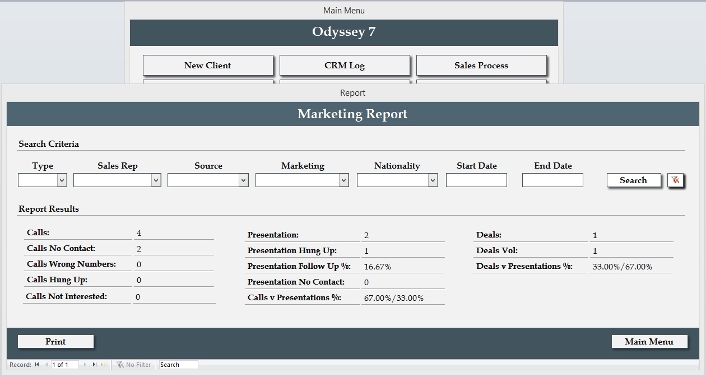Return via the Main Menu button
This screenshot has height=377, width=706.
649,342
